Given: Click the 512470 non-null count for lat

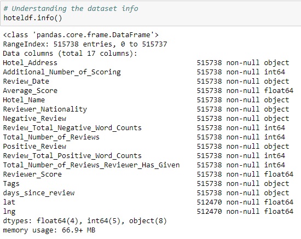Looking at the screenshot, I should (209, 202).
